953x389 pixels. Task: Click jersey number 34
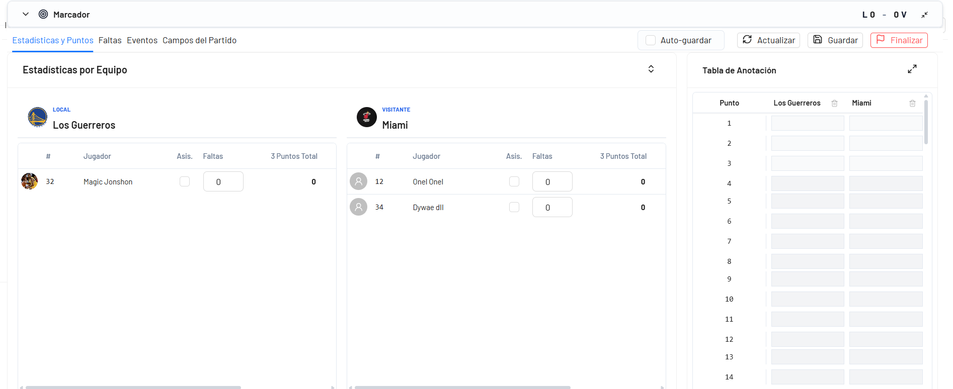pyautogui.click(x=379, y=207)
